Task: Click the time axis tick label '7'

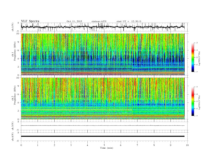Action: [137, 145]
